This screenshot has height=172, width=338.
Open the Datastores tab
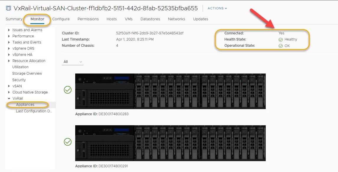pyautogui.click(x=150, y=19)
